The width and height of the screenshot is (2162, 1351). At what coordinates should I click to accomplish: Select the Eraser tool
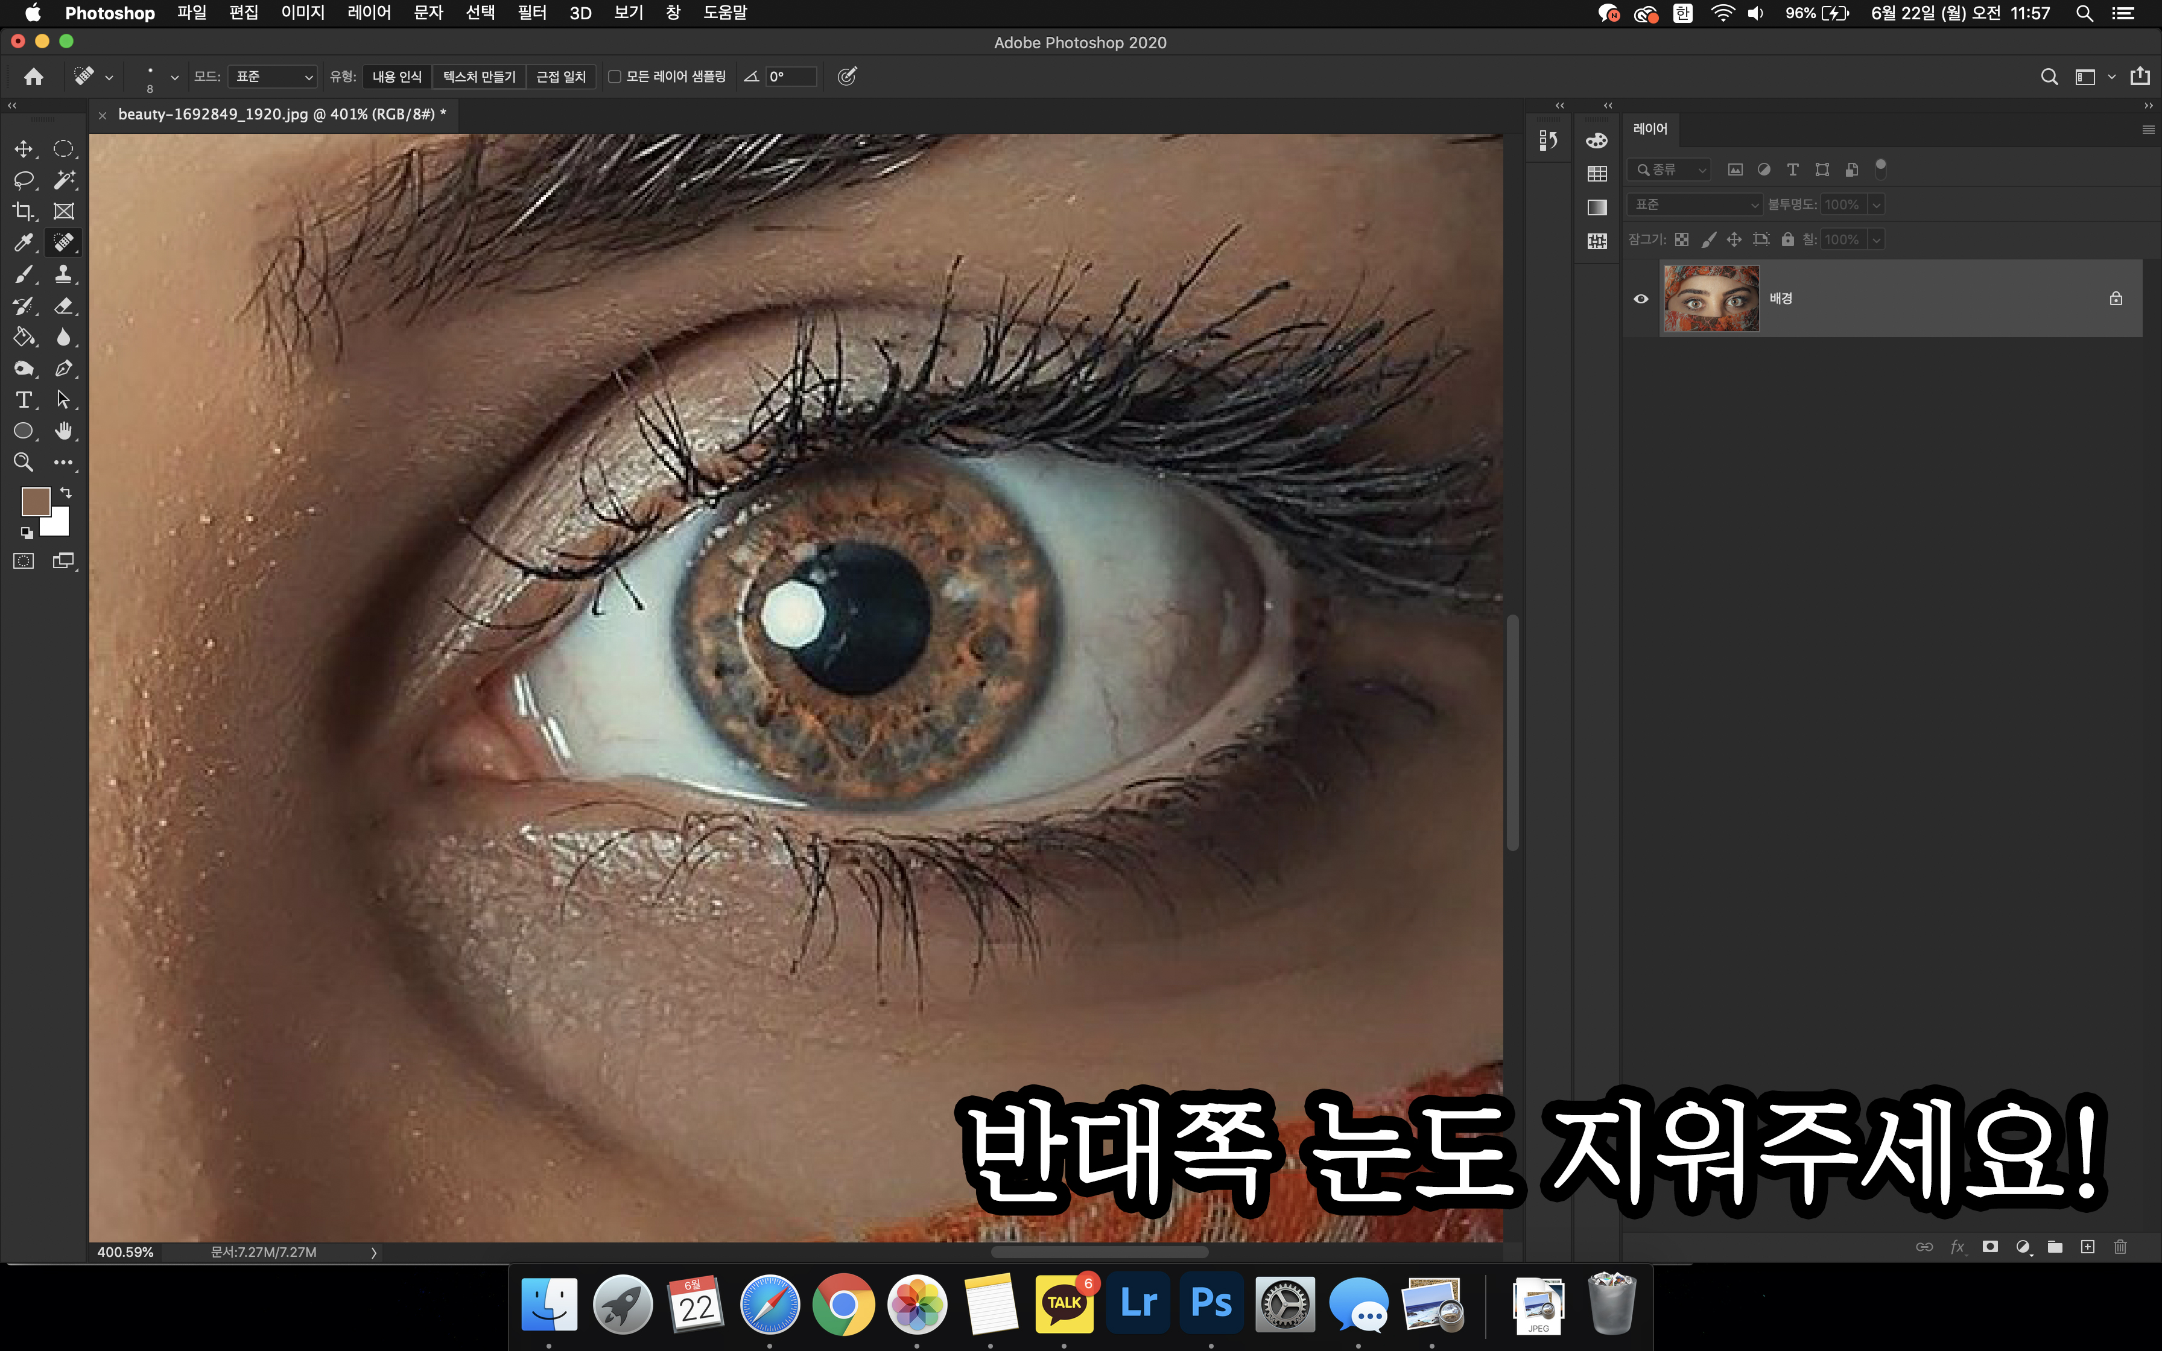pos(63,306)
